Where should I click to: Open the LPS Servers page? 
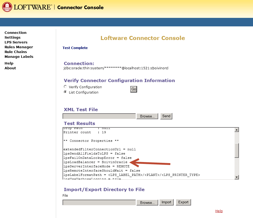[x=16, y=42]
